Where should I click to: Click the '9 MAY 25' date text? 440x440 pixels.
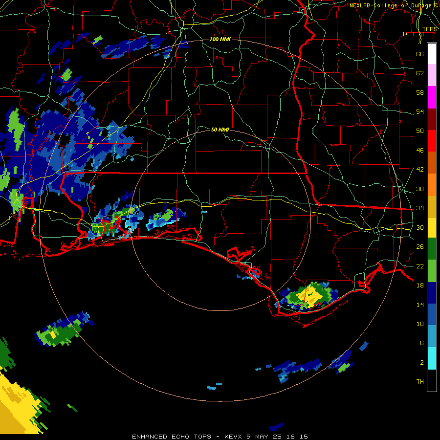click(x=265, y=437)
